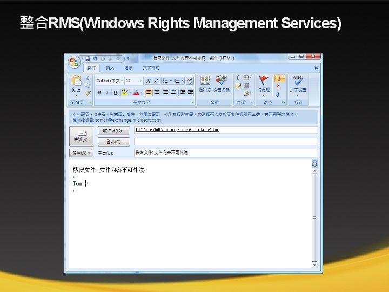Viewport: 389px width, 292px height.
Task: Undo using the quick access toolbar arrow
Action: coord(95,58)
